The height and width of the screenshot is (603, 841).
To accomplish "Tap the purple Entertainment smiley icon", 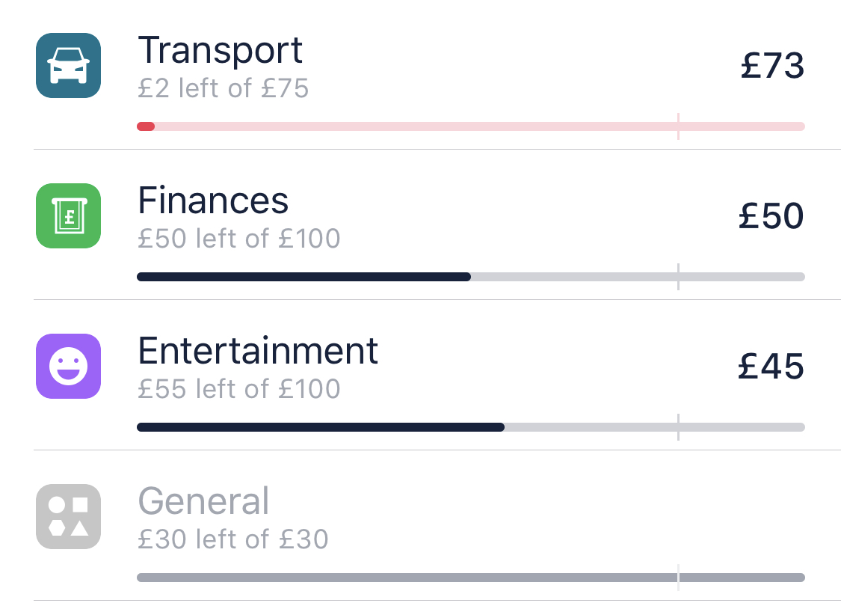I will [68, 366].
